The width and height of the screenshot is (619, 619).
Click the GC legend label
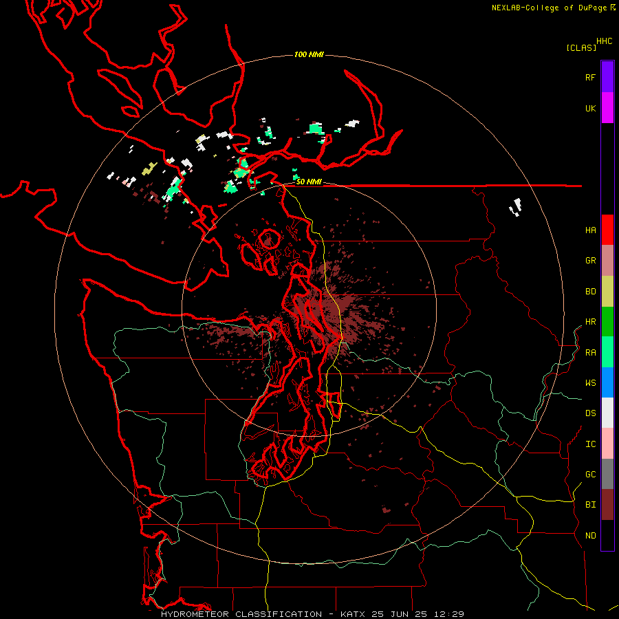coord(590,474)
